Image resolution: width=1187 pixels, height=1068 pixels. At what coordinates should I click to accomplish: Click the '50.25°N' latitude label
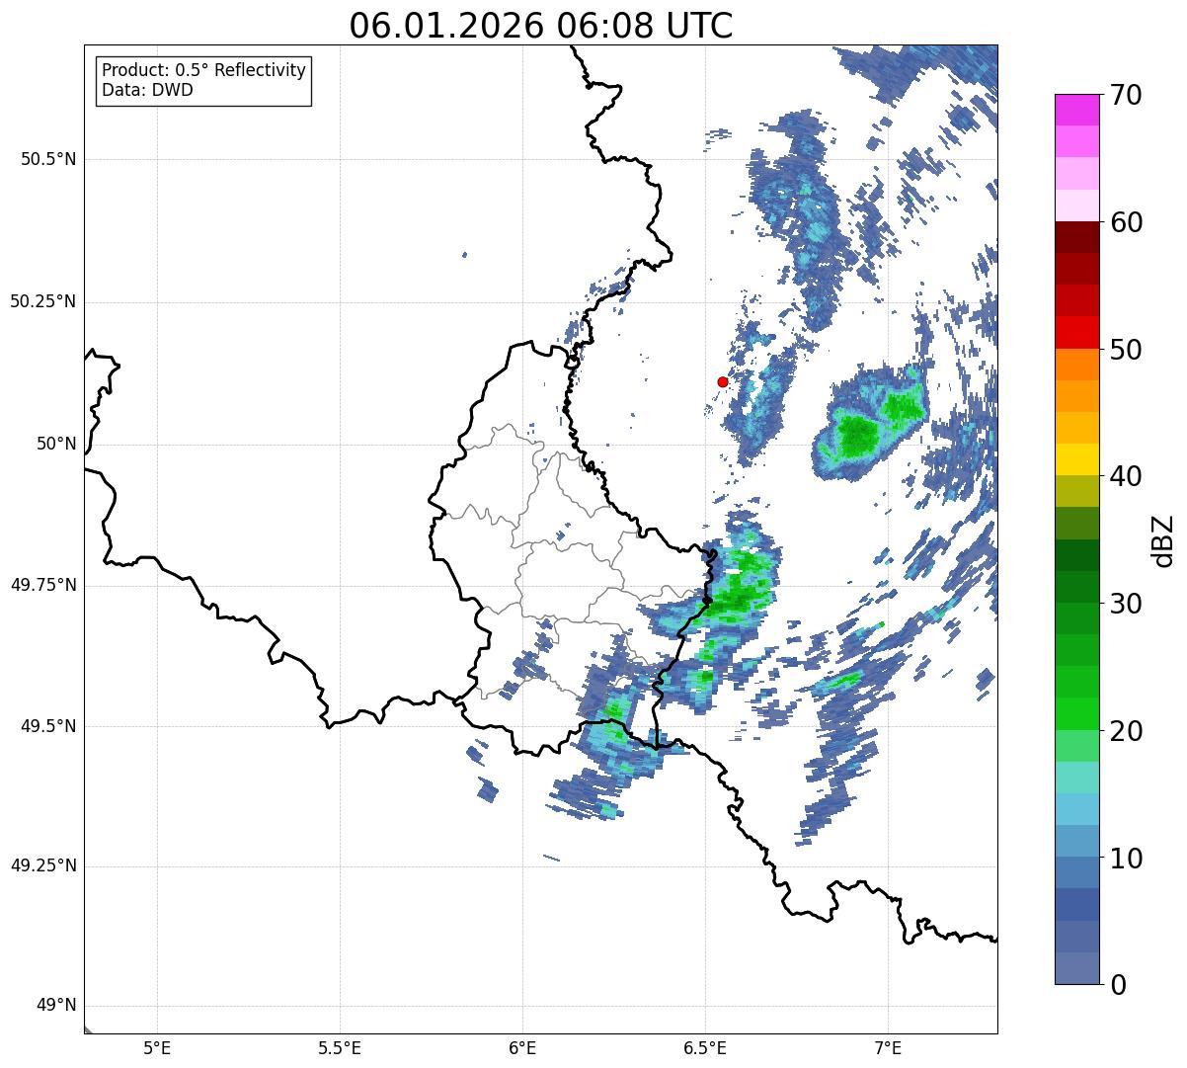[x=43, y=301]
